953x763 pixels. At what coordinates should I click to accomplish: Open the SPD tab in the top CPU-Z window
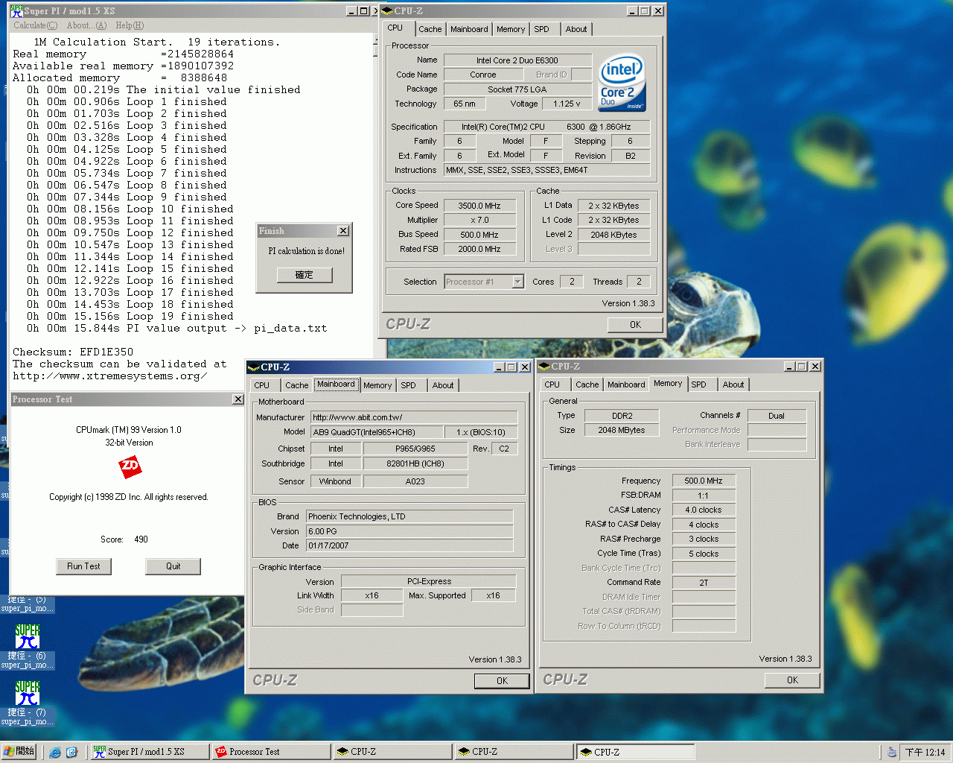click(x=542, y=29)
